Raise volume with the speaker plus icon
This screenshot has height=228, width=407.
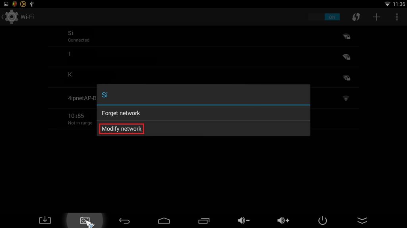click(283, 220)
